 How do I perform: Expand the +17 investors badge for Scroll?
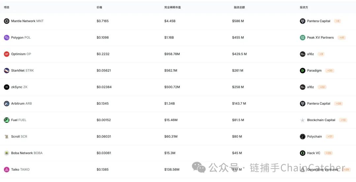[x=330, y=137]
